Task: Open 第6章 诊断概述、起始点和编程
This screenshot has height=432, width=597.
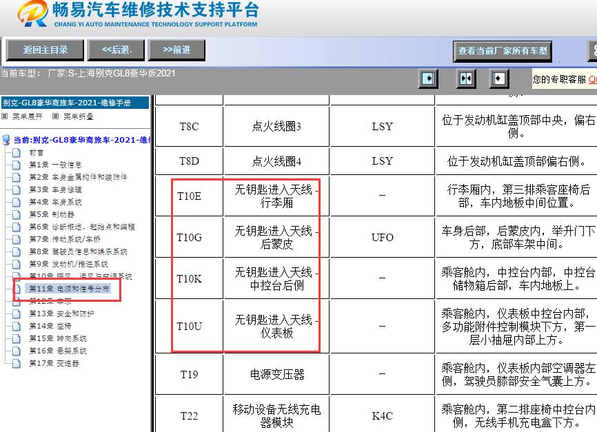Action: click(x=82, y=227)
